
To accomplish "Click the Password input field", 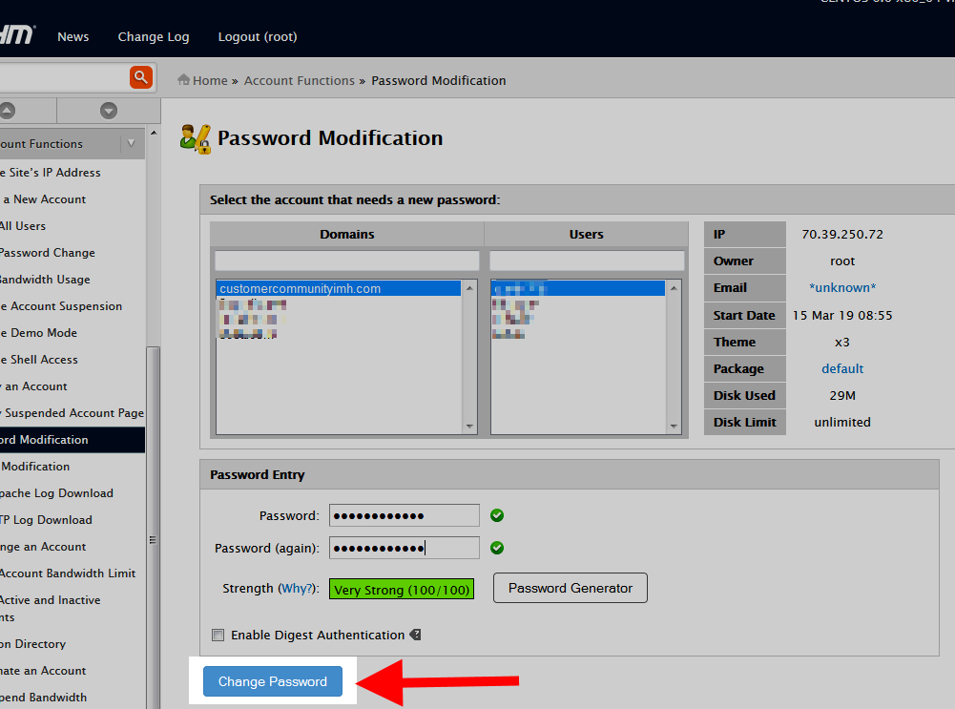I will pos(405,515).
